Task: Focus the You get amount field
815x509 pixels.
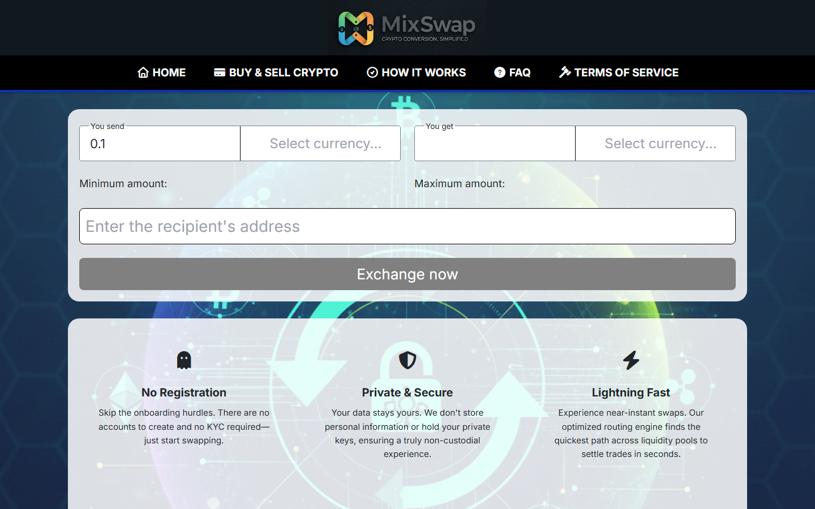Action: 495,144
